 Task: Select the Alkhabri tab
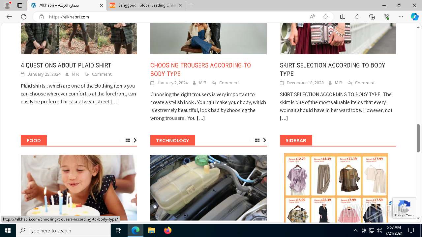point(67,5)
